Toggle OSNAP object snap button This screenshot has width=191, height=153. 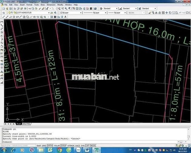tap(64, 146)
